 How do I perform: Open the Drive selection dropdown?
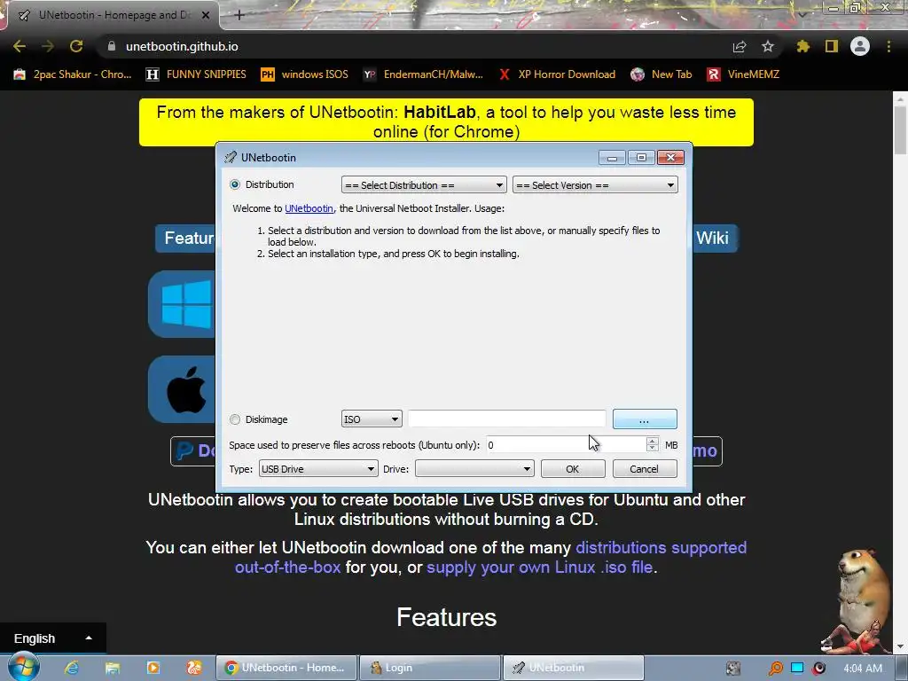click(x=474, y=468)
